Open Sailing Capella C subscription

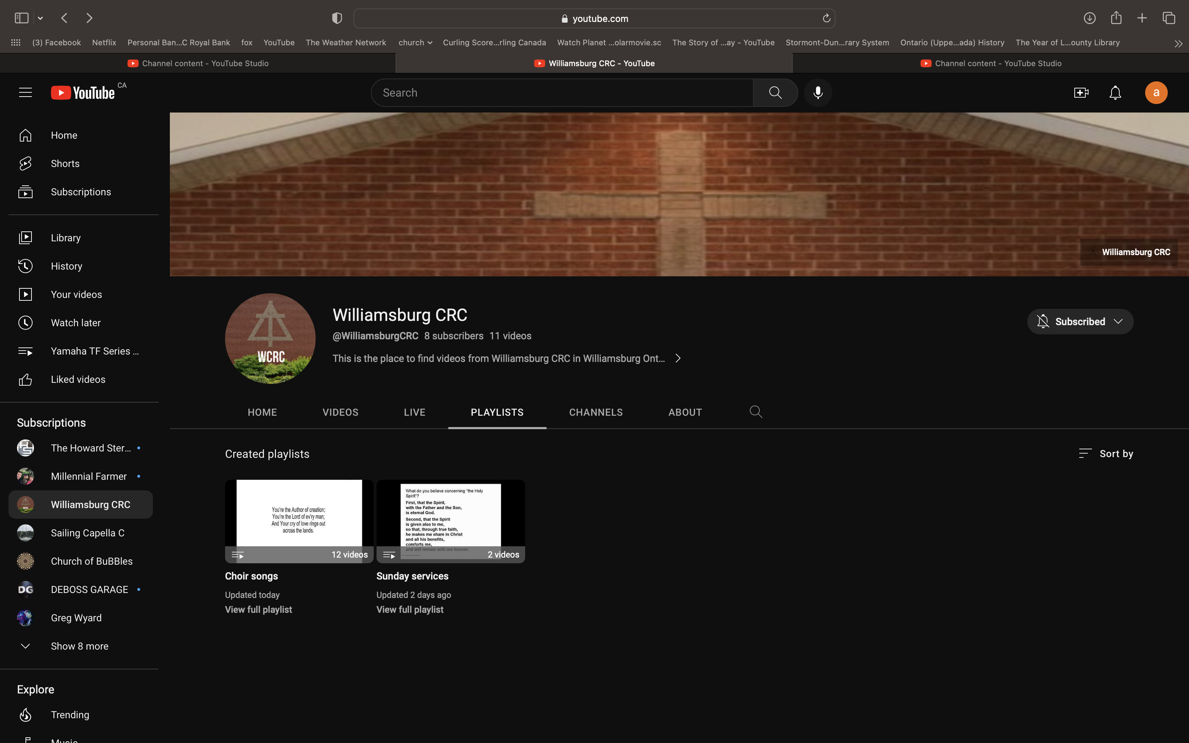81,533
